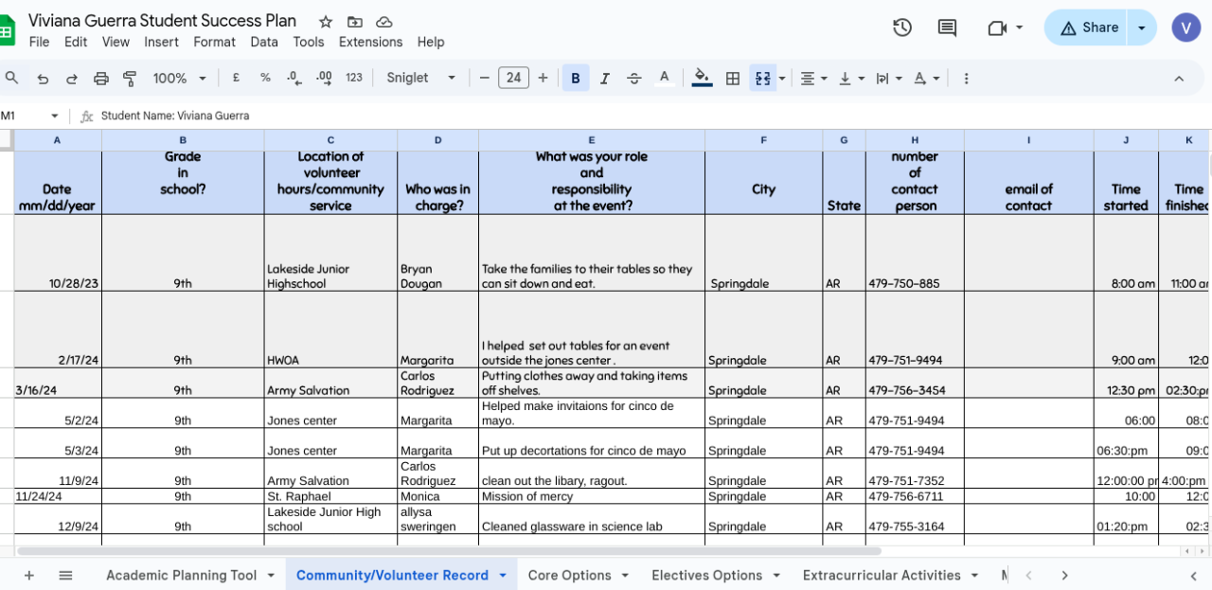Image resolution: width=1212 pixels, height=590 pixels.
Task: Expand the horizontal align dropdown
Action: (x=813, y=79)
